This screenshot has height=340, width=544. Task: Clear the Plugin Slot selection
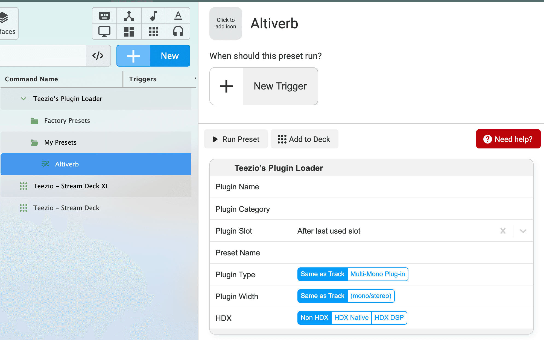click(x=503, y=231)
